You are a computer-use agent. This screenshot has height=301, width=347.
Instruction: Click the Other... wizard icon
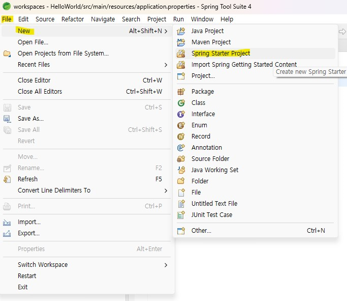[181, 231]
